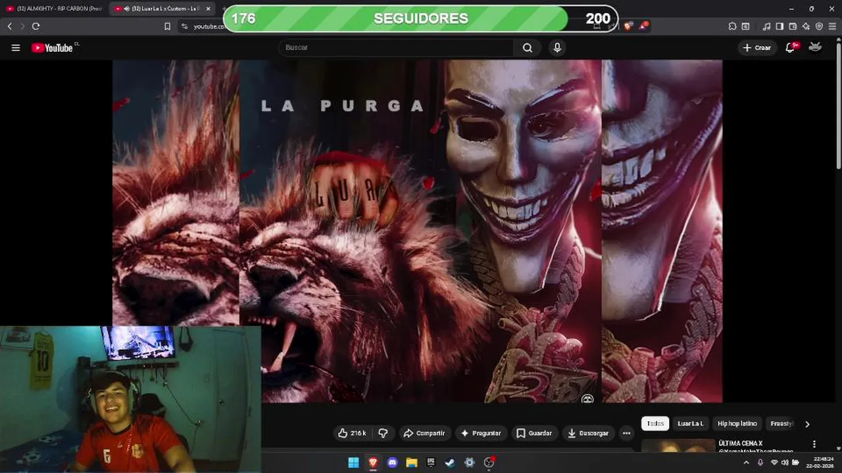This screenshot has width=842, height=473.
Task: Select the Hip hop latino filter chip
Action: 737,424
